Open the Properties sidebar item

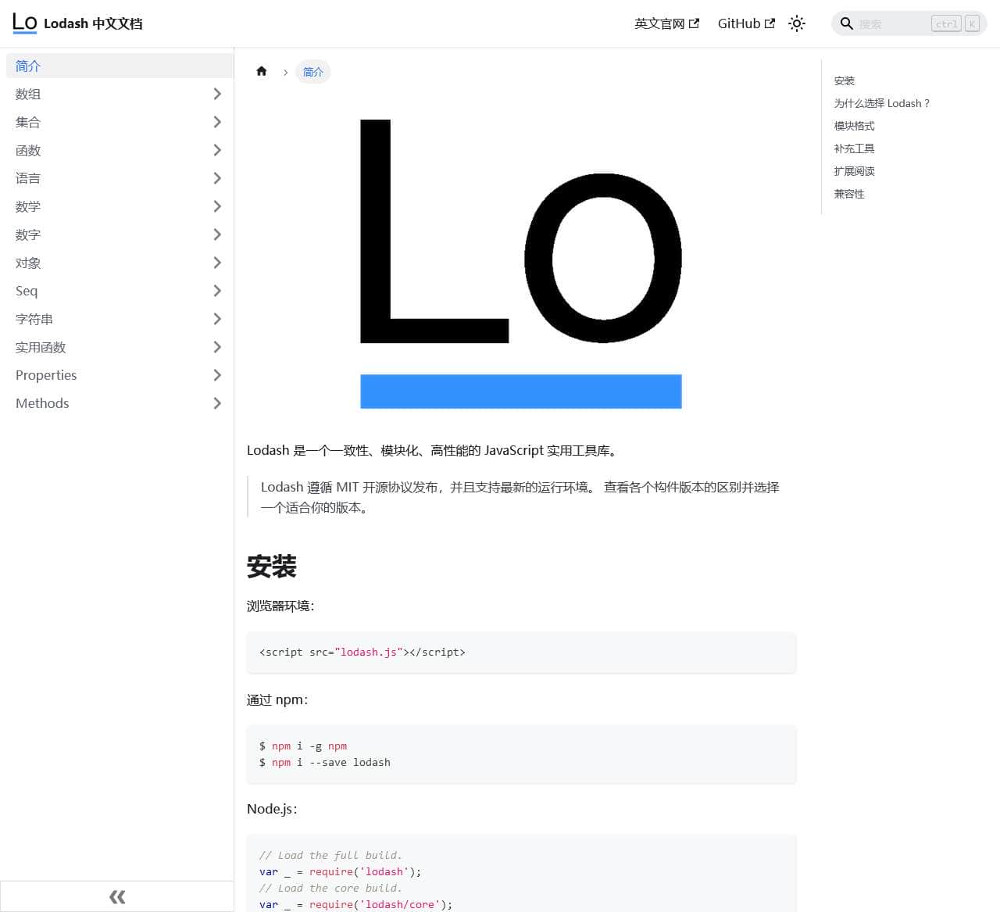click(46, 375)
